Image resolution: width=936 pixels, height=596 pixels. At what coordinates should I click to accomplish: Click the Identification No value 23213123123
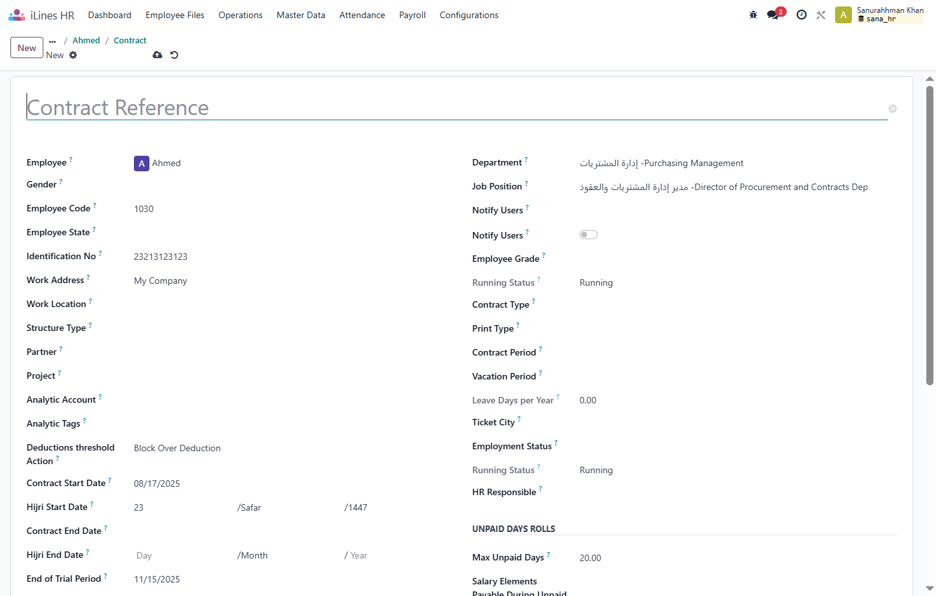[160, 257]
